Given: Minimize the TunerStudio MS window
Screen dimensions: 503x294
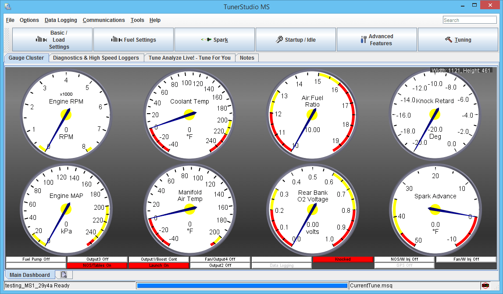Looking at the screenshot, I should [x=463, y=5].
